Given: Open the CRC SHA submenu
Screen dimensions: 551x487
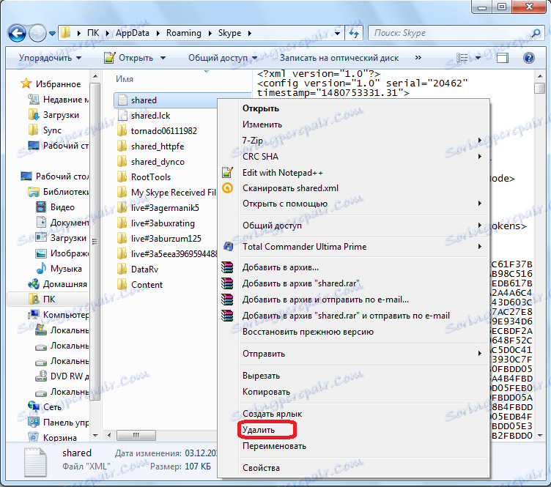Looking at the screenshot, I should (353, 157).
